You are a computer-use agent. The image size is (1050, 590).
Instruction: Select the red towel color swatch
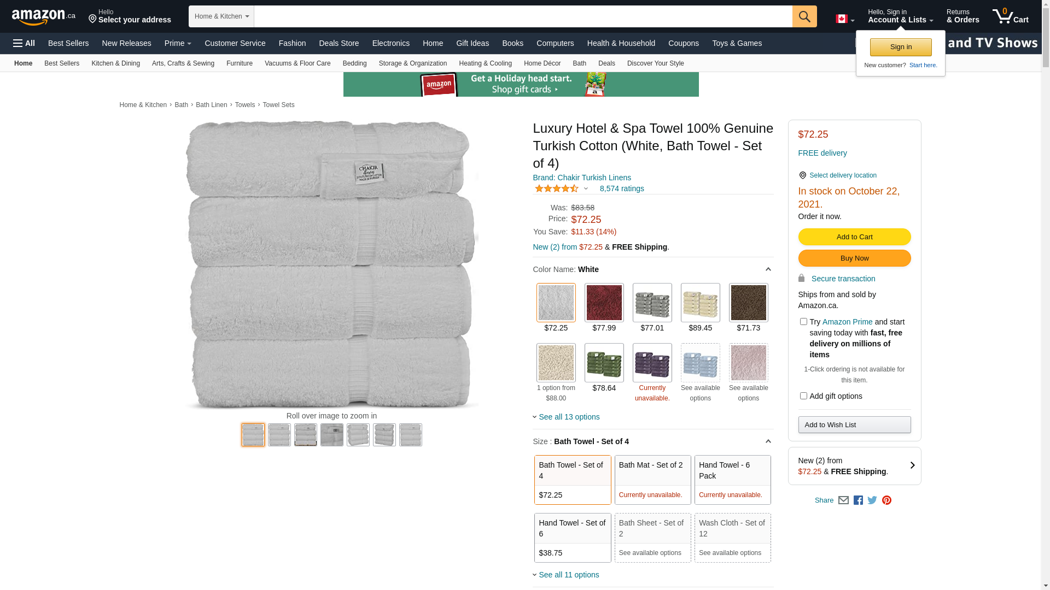pyautogui.click(x=604, y=303)
